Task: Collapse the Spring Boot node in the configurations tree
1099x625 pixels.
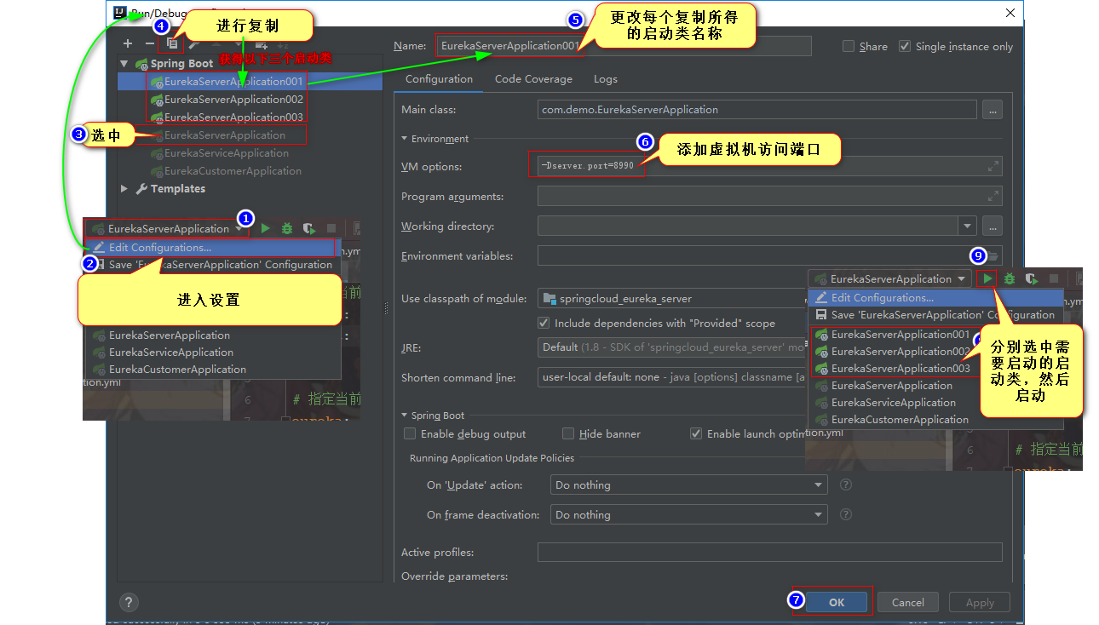Action: point(124,64)
